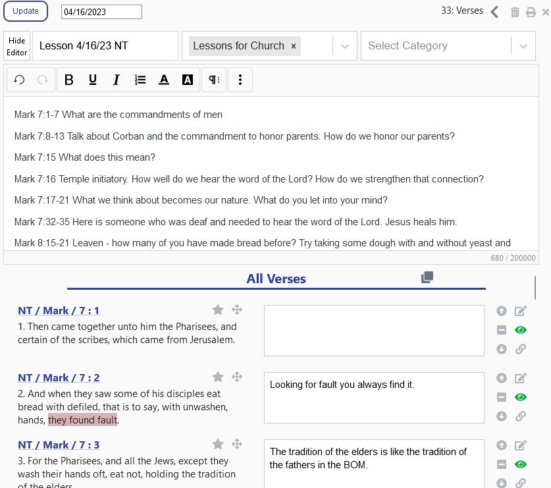Open the paragraph format dropdown in the toolbar
551x488 pixels.
point(214,80)
